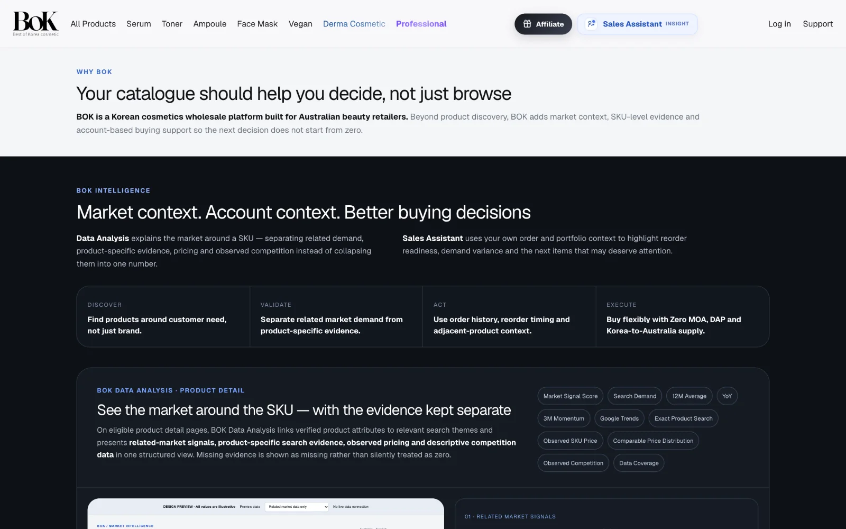Browse the Face Mask category

pos(258,24)
